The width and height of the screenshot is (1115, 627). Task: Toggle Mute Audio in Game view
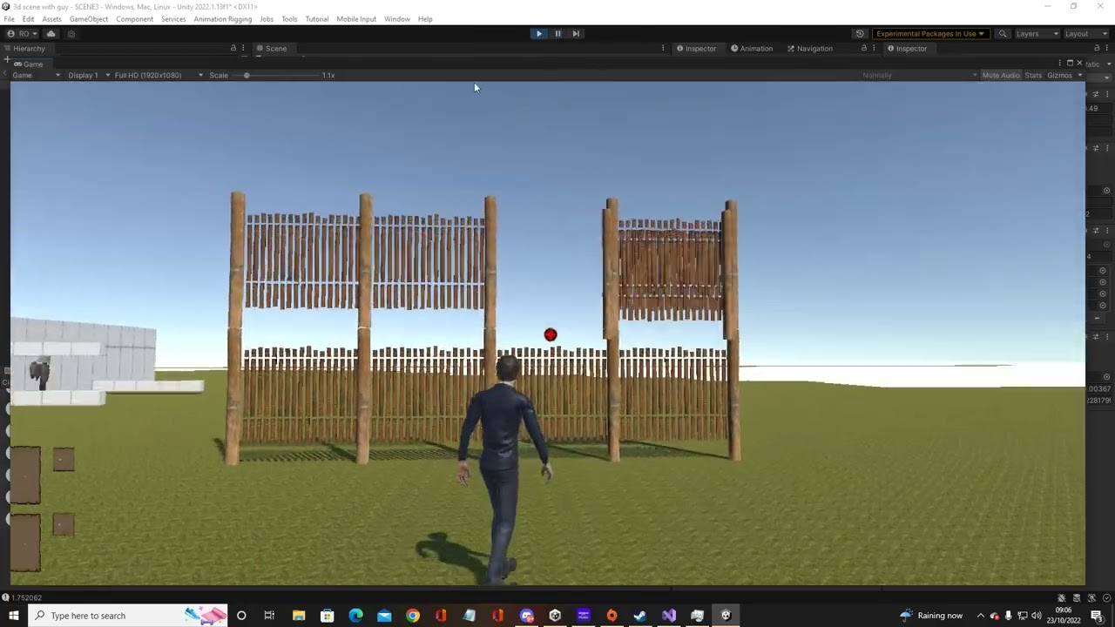tap(1000, 76)
